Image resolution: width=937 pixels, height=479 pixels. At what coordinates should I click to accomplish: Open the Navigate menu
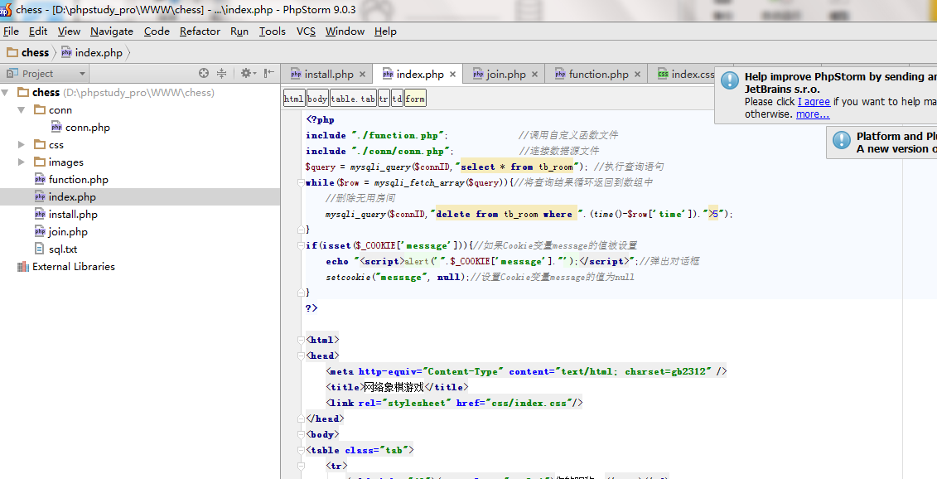tap(112, 31)
